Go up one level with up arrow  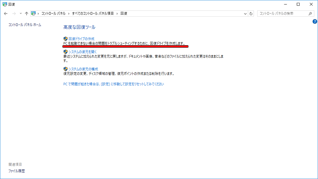coord(26,13)
